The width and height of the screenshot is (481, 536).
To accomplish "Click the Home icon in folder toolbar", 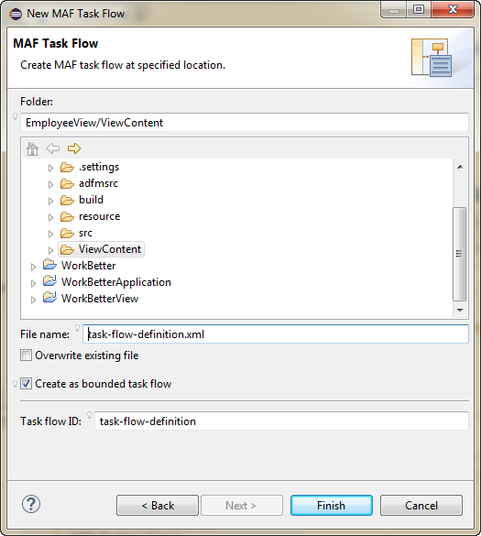I will pyautogui.click(x=32, y=148).
